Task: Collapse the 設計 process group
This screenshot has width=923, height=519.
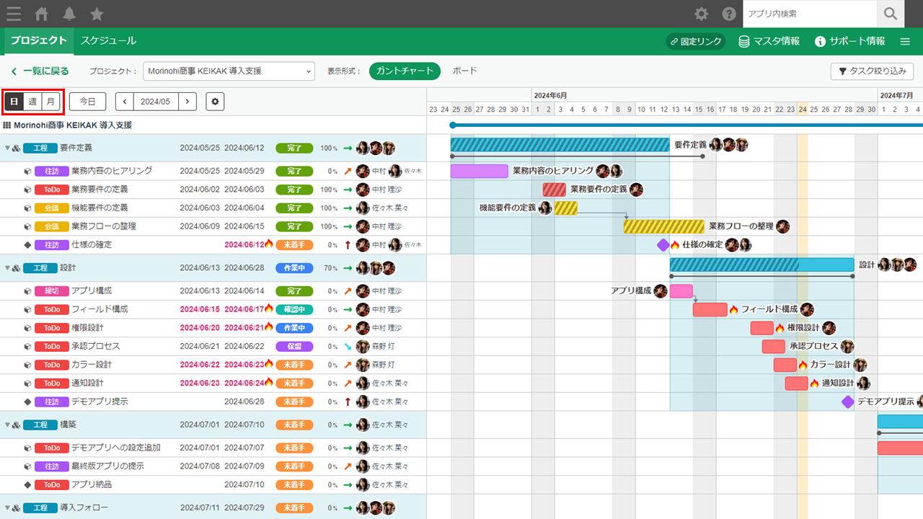Action: coord(7,268)
